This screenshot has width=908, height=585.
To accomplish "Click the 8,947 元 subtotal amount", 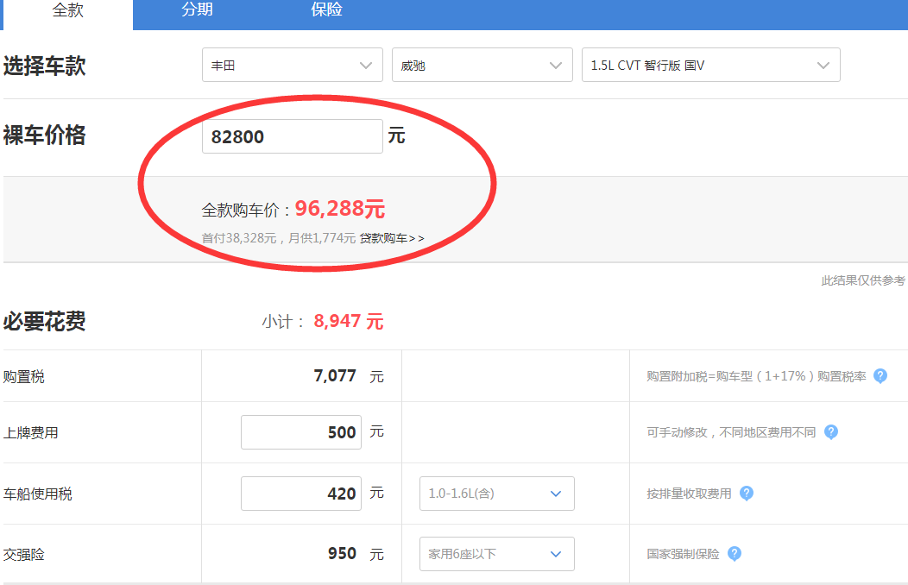I will 349,321.
